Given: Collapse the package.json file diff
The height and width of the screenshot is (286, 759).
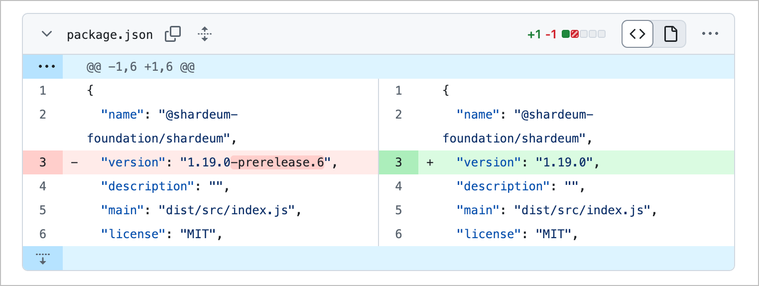Looking at the screenshot, I should pyautogui.click(x=47, y=34).
